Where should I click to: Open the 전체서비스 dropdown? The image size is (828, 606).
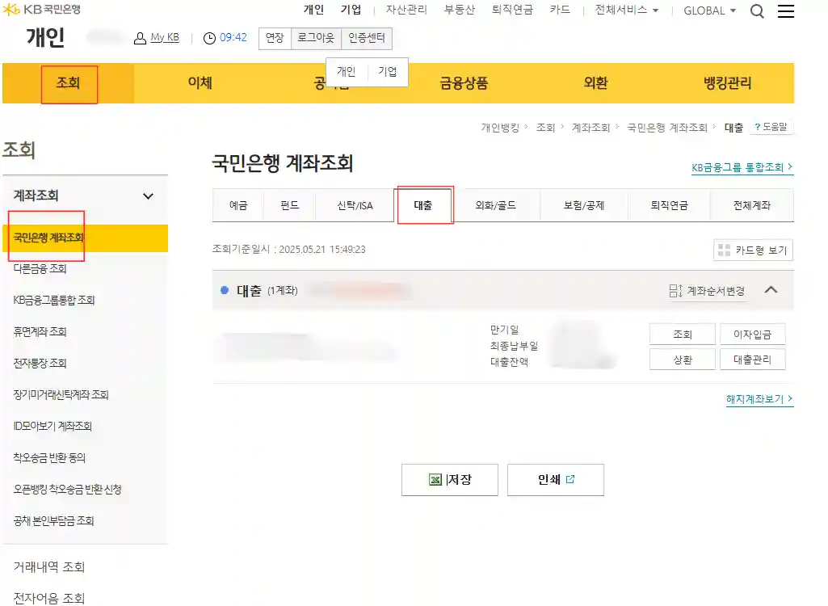coord(626,10)
